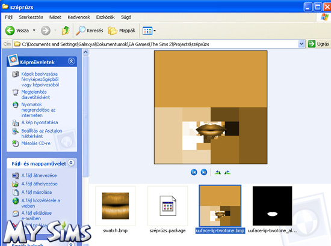Click A fájl áthelyezése link
The width and height of the screenshot is (331, 246).
coord(40,184)
